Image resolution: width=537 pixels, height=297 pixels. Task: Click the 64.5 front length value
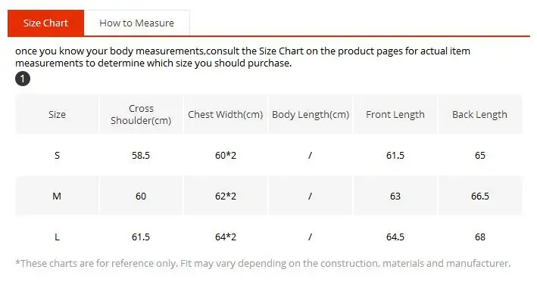point(395,237)
